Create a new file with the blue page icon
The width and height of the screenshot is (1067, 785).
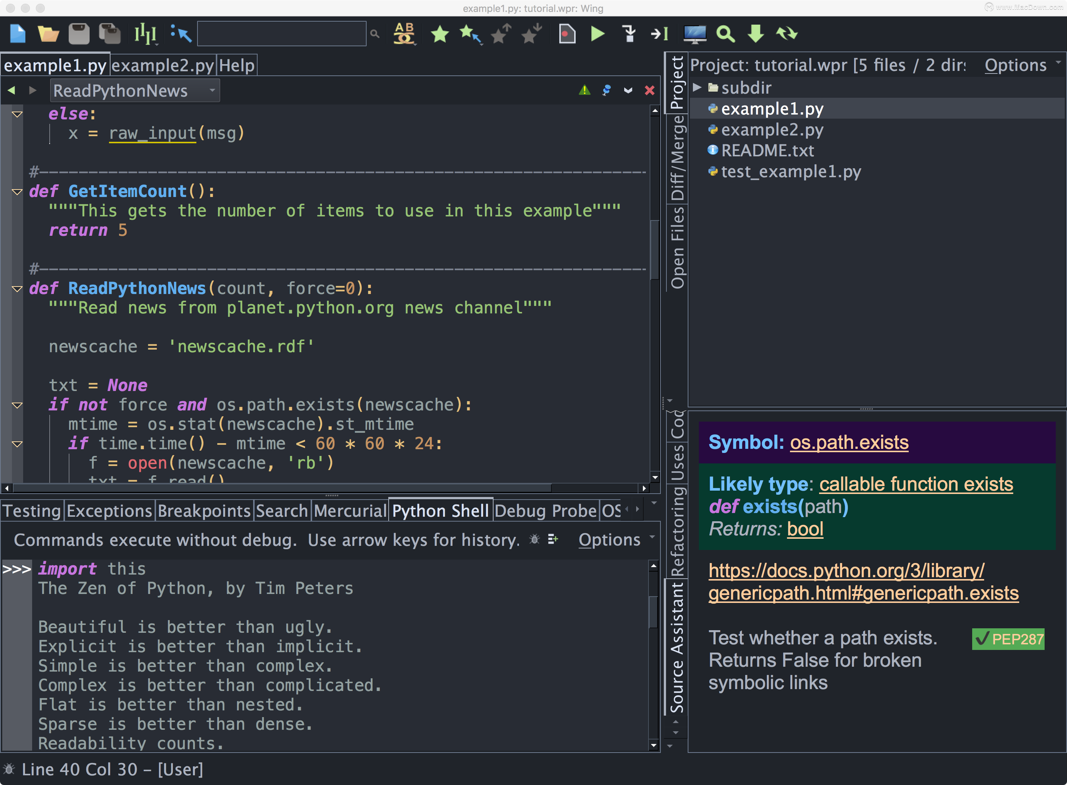coord(18,34)
